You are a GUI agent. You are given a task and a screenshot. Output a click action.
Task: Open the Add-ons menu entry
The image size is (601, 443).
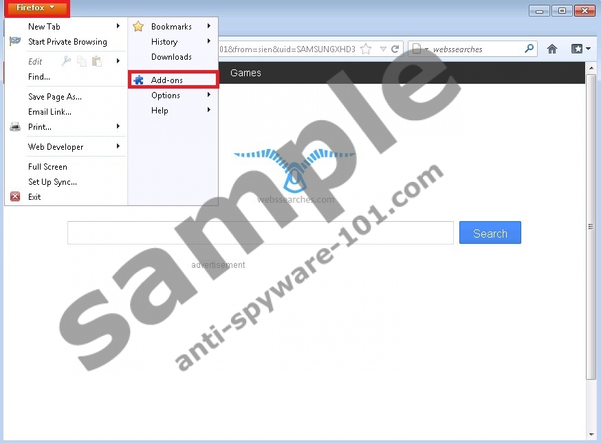coord(167,80)
